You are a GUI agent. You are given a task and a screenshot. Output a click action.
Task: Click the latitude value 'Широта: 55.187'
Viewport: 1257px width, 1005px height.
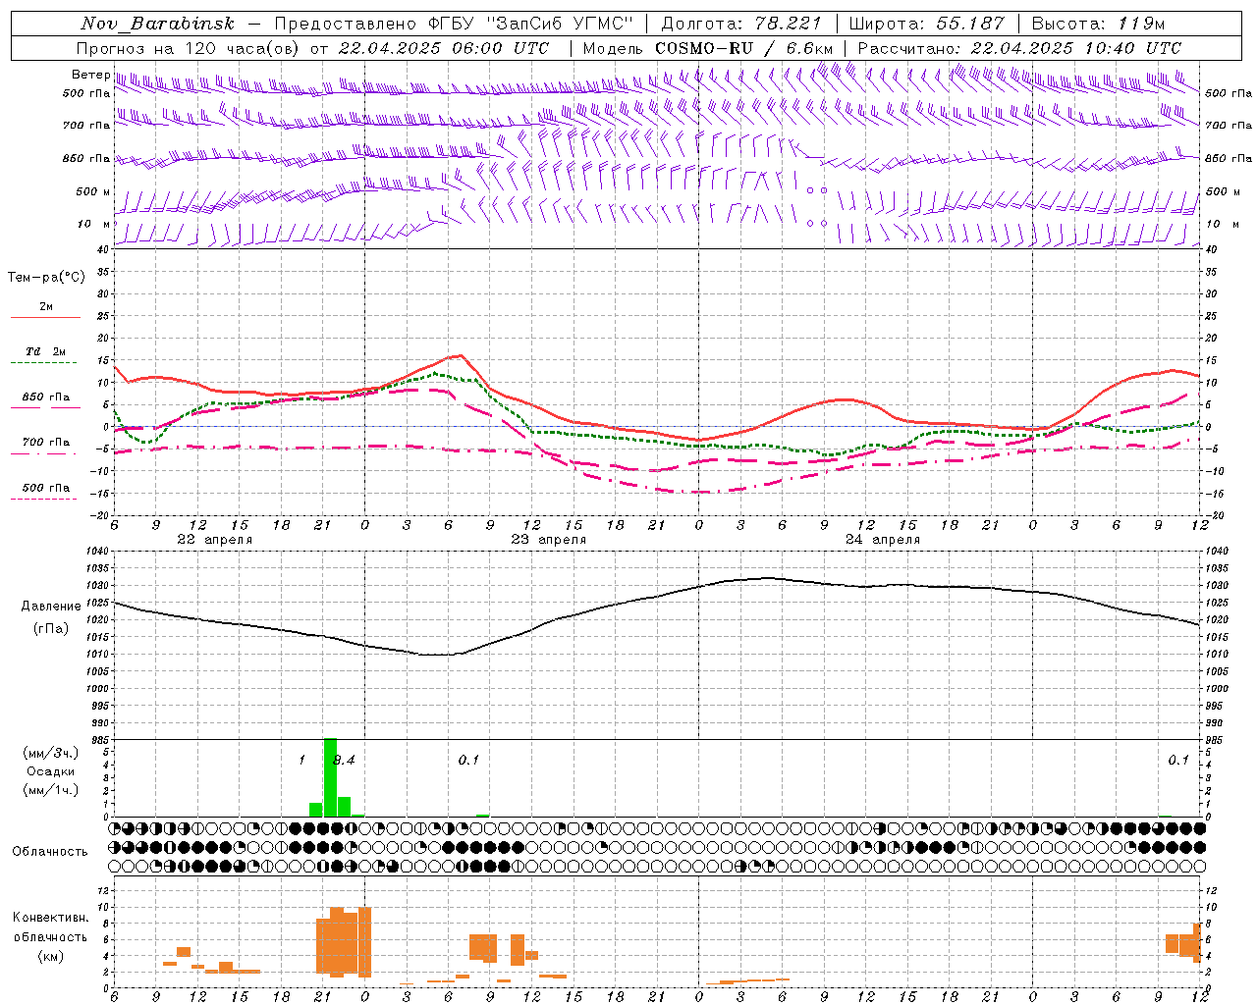point(926,24)
